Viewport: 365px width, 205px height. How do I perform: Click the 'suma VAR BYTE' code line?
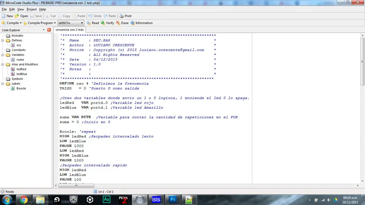(149, 117)
